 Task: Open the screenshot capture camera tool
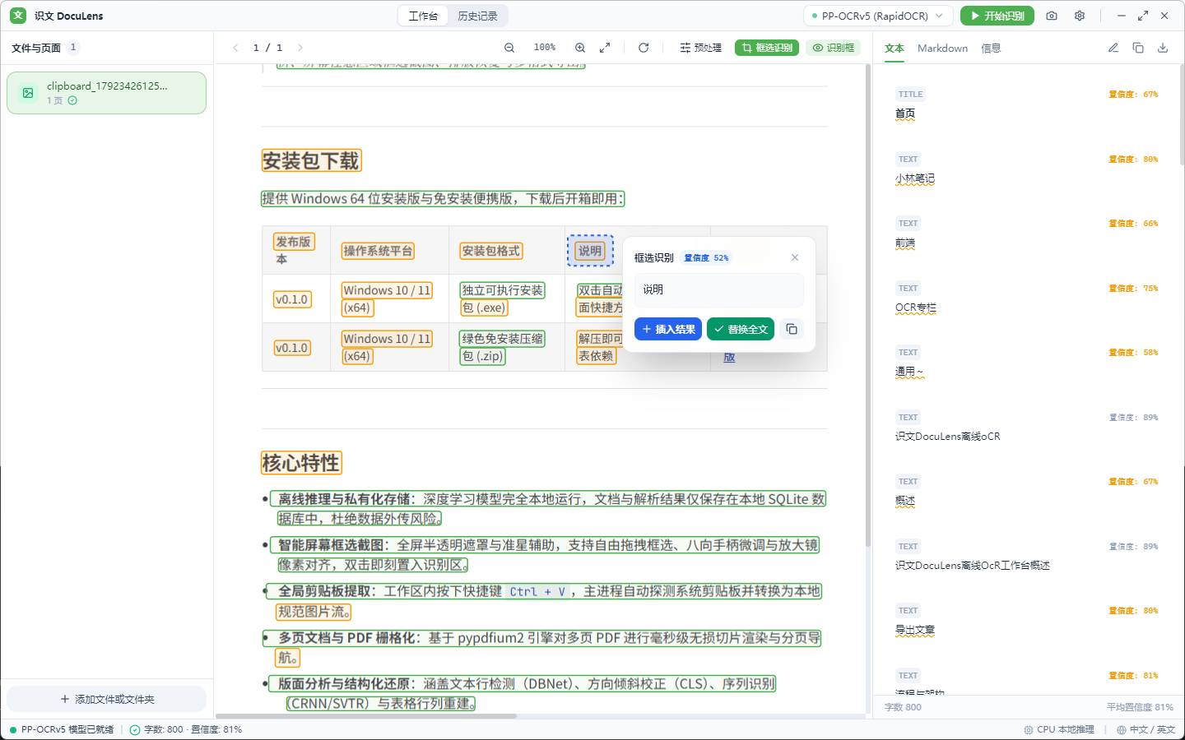pos(1052,16)
